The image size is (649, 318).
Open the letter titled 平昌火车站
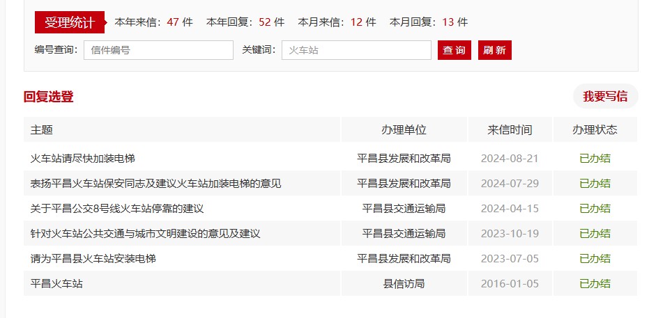[x=56, y=284]
